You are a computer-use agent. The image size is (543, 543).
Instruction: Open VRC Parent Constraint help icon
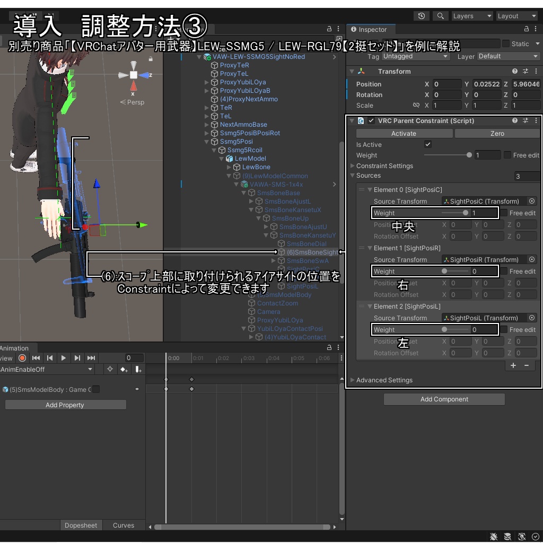tap(514, 120)
